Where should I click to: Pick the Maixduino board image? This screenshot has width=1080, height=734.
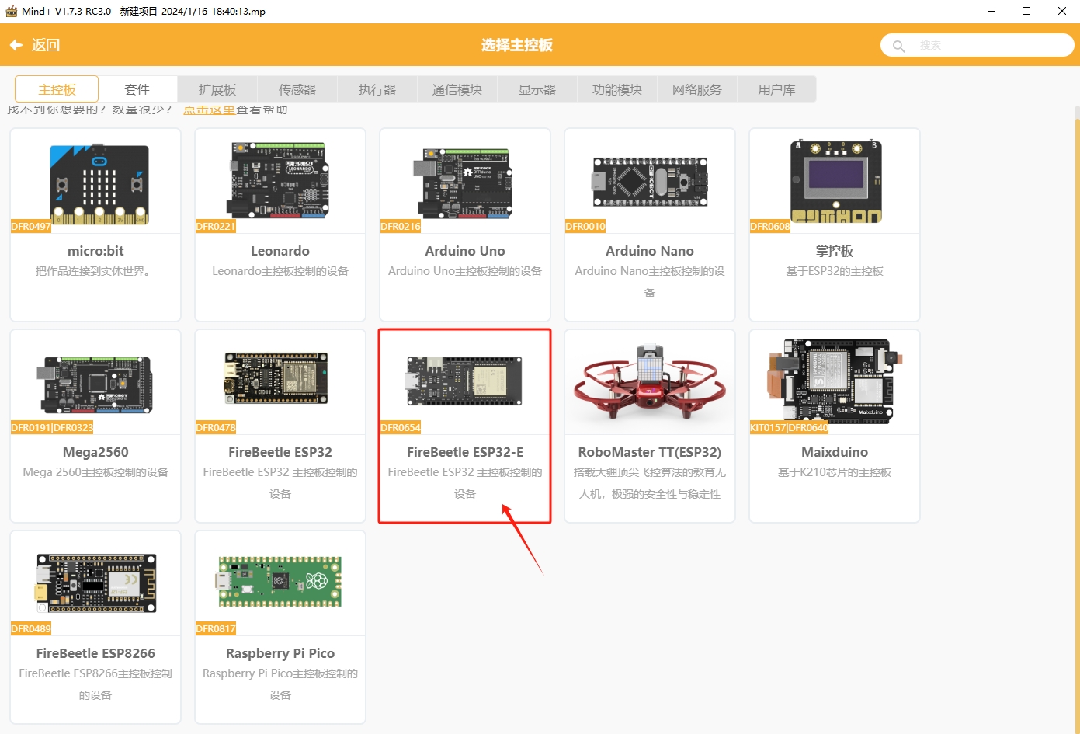tap(835, 381)
